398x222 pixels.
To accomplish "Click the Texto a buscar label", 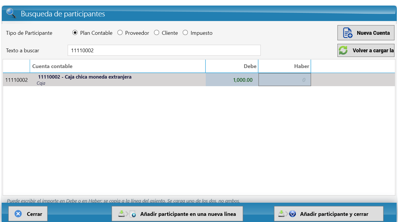I will pyautogui.click(x=23, y=51).
